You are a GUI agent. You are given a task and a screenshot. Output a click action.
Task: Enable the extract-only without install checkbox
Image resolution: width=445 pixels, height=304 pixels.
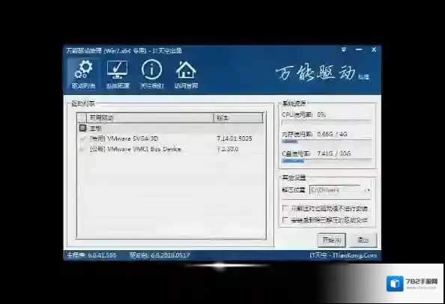(x=285, y=208)
